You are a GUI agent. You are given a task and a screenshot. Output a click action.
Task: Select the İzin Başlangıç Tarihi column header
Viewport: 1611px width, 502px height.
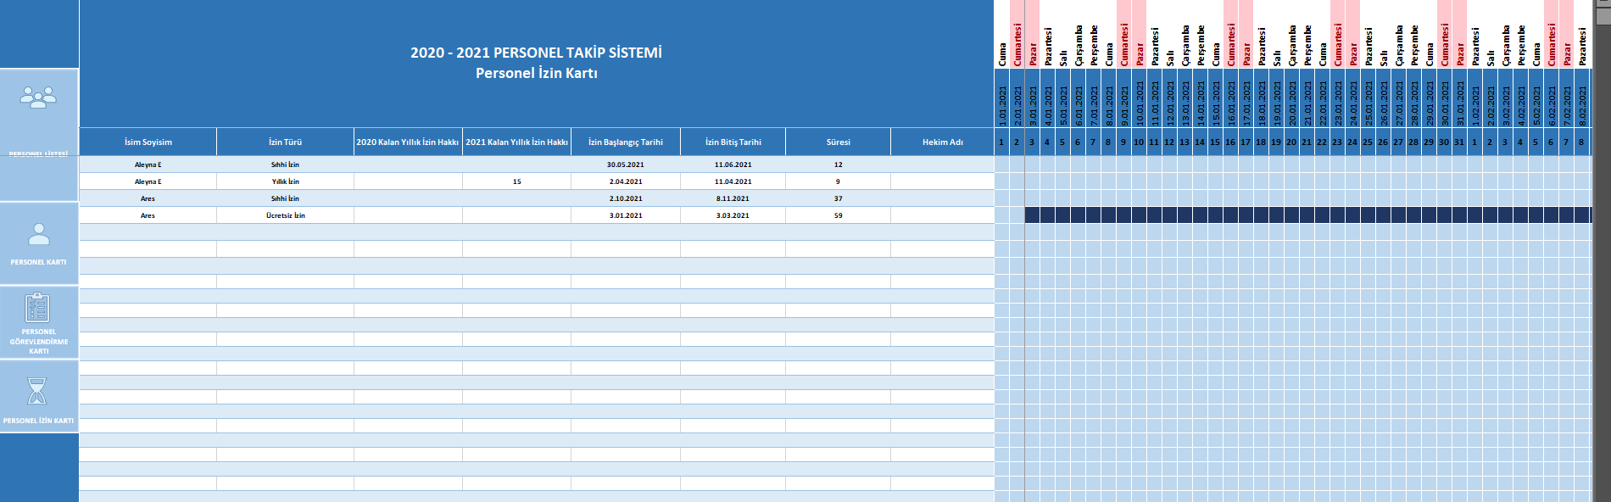[626, 142]
